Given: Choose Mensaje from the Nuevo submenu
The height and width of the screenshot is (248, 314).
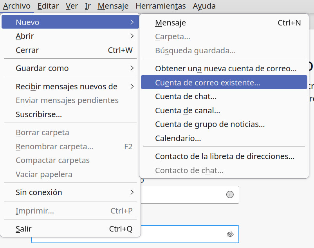Looking at the screenshot, I should tap(224, 23).
